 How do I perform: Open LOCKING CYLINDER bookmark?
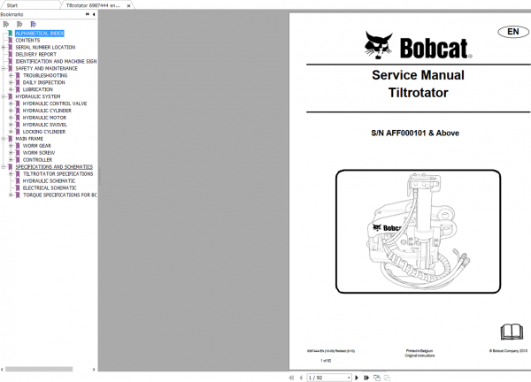coord(44,132)
